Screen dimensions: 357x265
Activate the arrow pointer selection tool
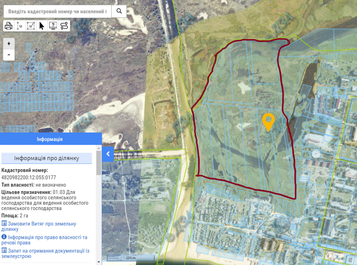point(42,26)
